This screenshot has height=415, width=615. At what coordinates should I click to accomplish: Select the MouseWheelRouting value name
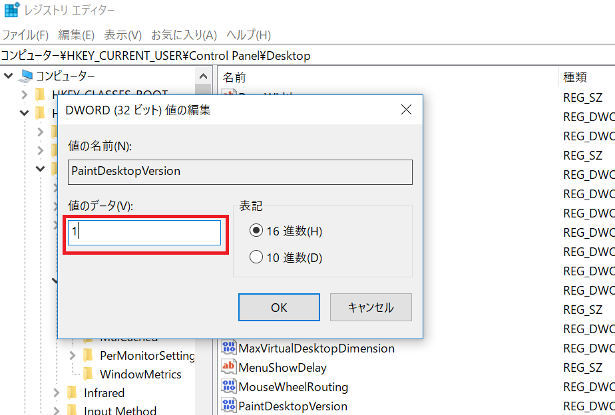(x=293, y=387)
